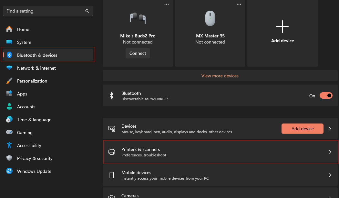Switch to Accounts settings
Image resolution: width=339 pixels, height=198 pixels.
tap(48, 107)
